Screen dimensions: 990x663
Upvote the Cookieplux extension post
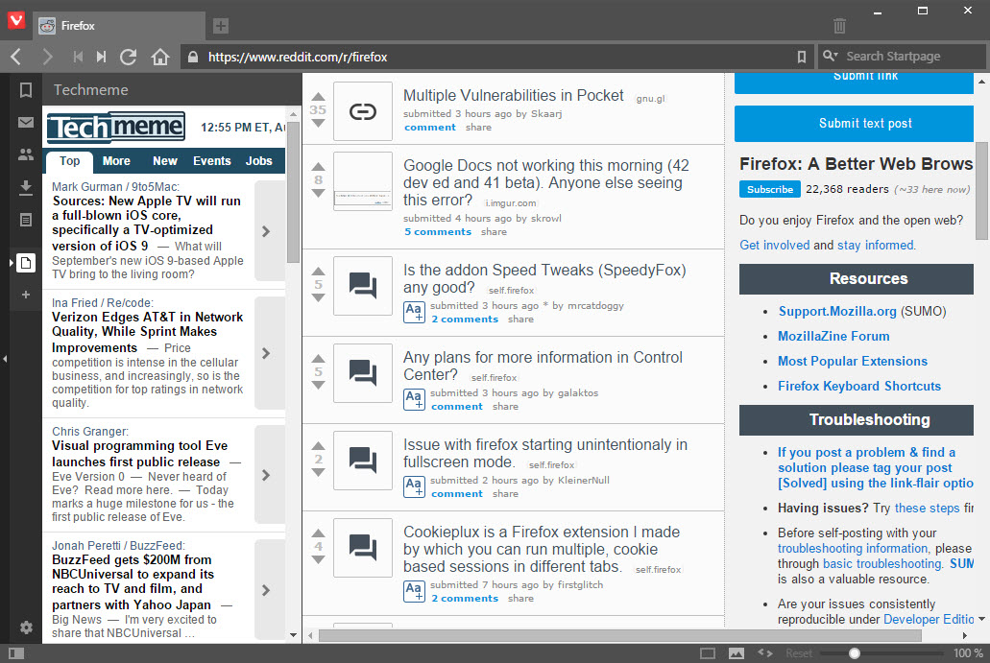318,533
